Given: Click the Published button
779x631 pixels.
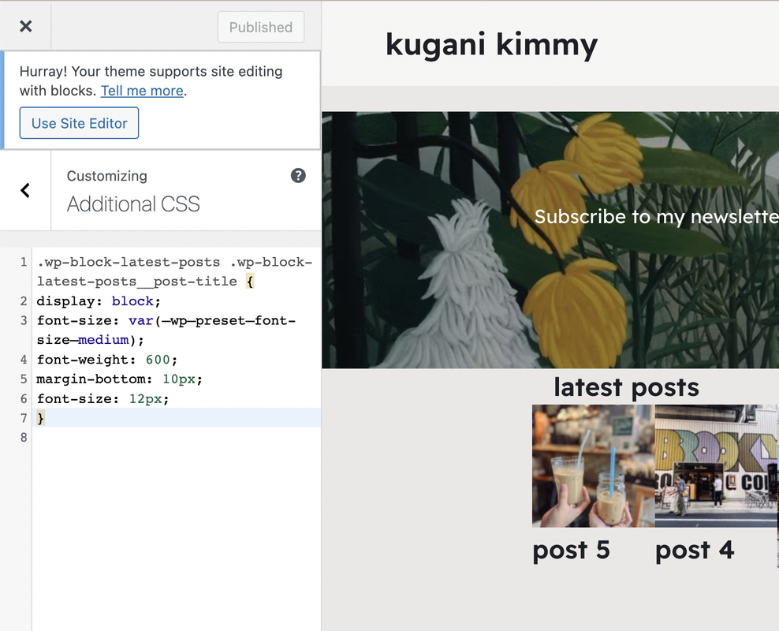Looking at the screenshot, I should [x=261, y=27].
